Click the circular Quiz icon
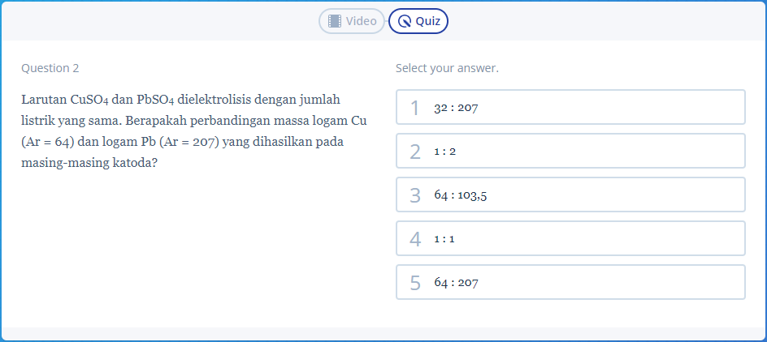767x342 pixels. click(x=405, y=21)
